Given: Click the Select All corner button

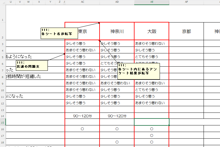Looking at the screenshot, I should click(x=3, y=2).
